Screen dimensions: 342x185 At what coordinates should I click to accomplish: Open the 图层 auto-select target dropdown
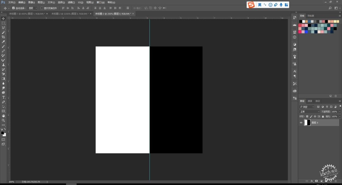click(33, 8)
